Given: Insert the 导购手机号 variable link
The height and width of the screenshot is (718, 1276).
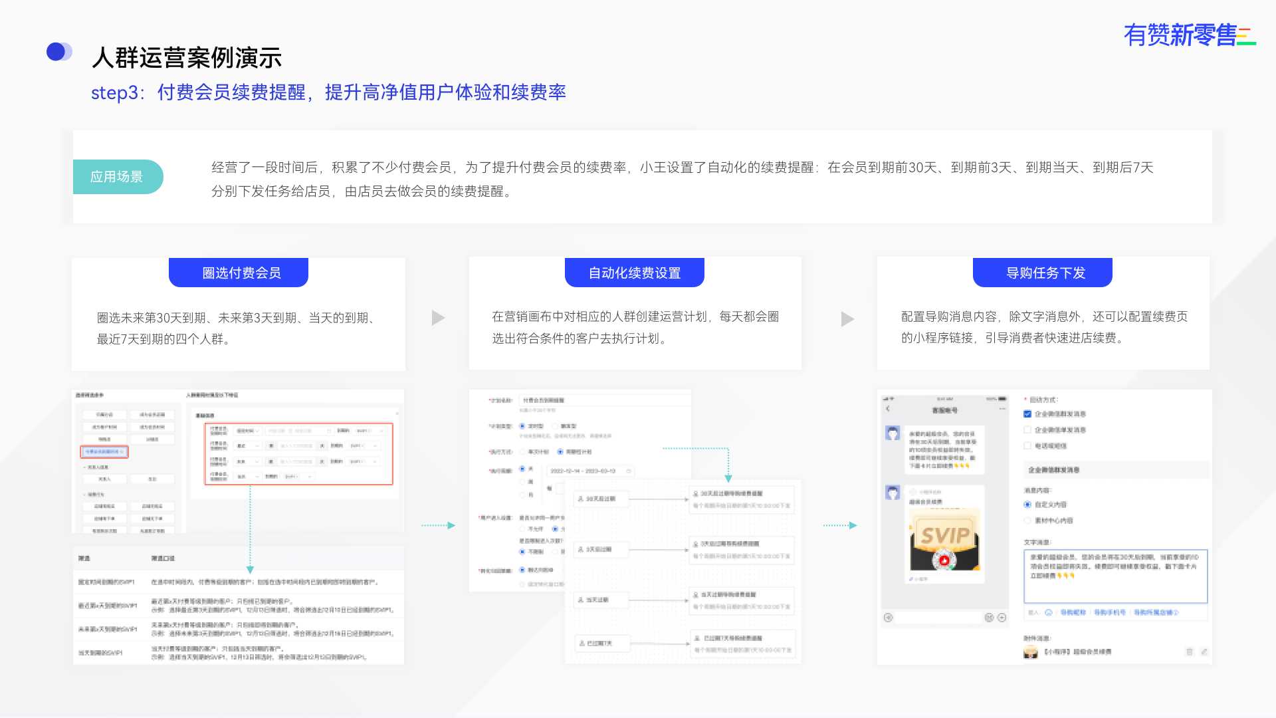Looking at the screenshot, I should (1110, 612).
